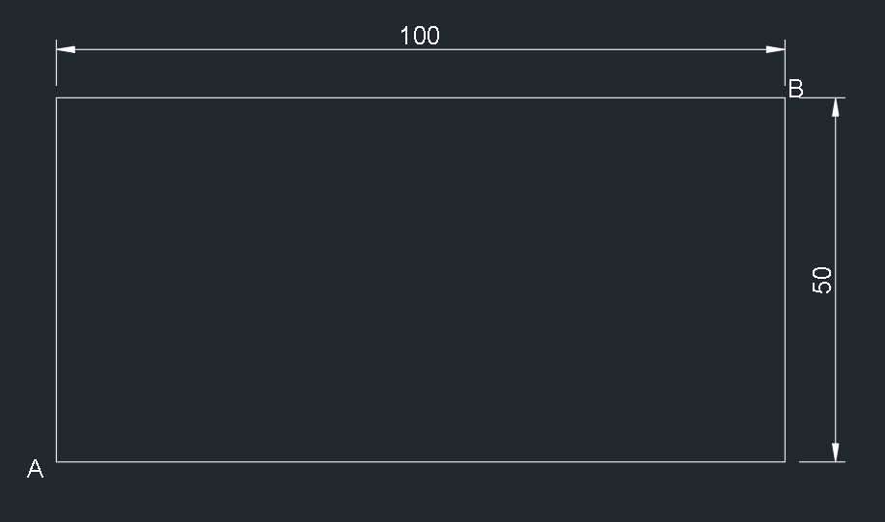Click the text label A
Viewport: 885px width, 522px height.
[x=35, y=469]
